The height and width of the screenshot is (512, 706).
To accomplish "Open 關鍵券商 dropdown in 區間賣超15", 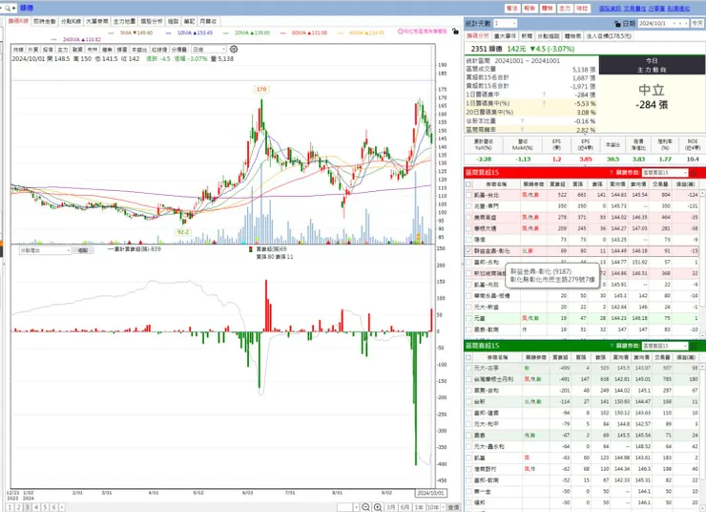I will (x=665, y=346).
